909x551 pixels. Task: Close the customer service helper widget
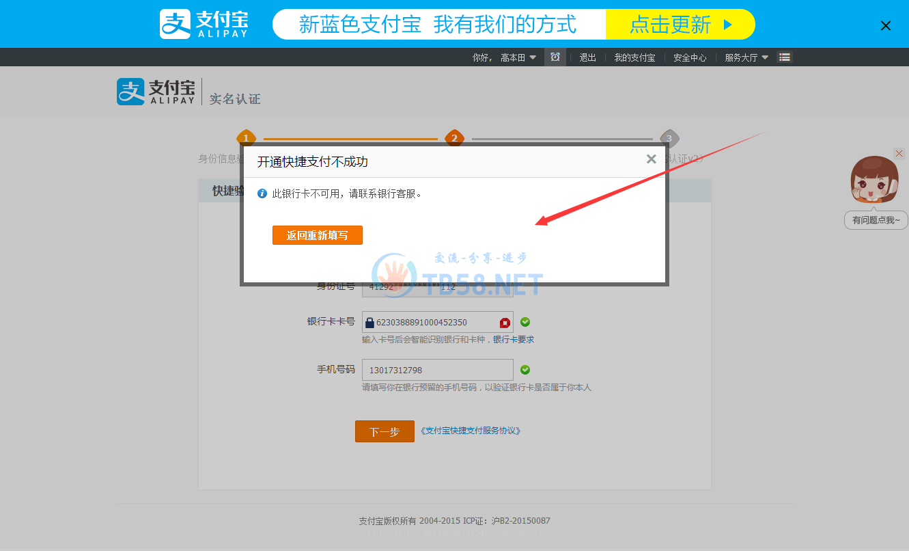pos(899,154)
